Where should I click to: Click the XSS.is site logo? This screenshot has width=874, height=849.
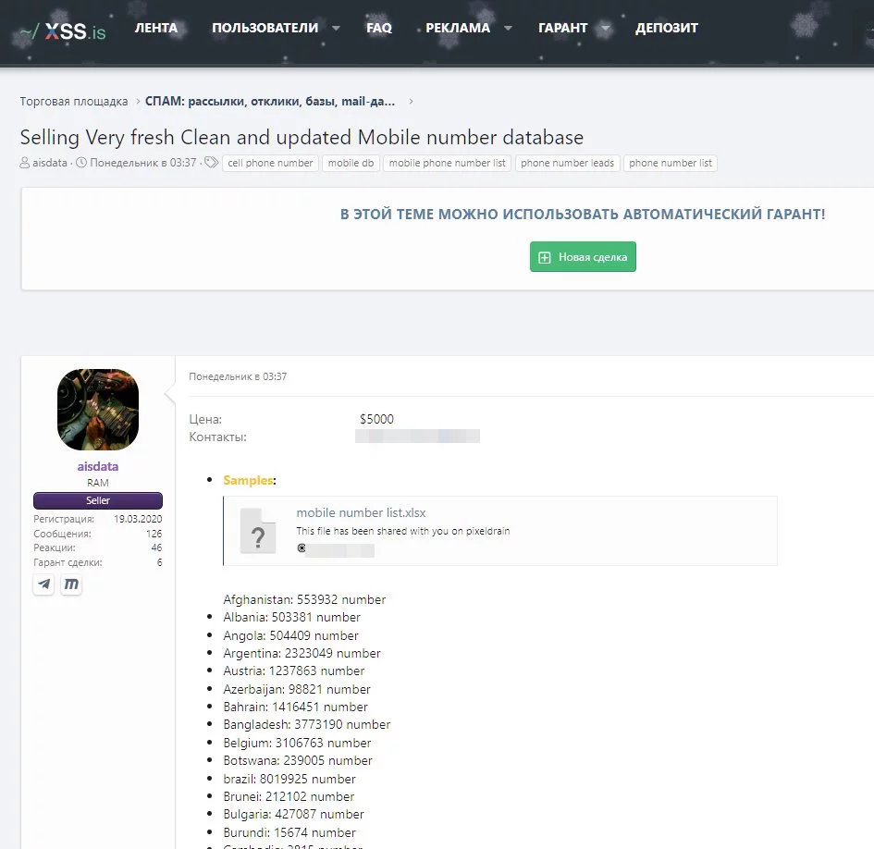click(x=62, y=31)
